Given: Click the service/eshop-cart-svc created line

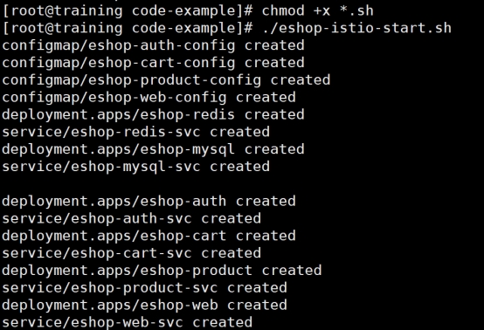Looking at the screenshot, I should tap(132, 253).
